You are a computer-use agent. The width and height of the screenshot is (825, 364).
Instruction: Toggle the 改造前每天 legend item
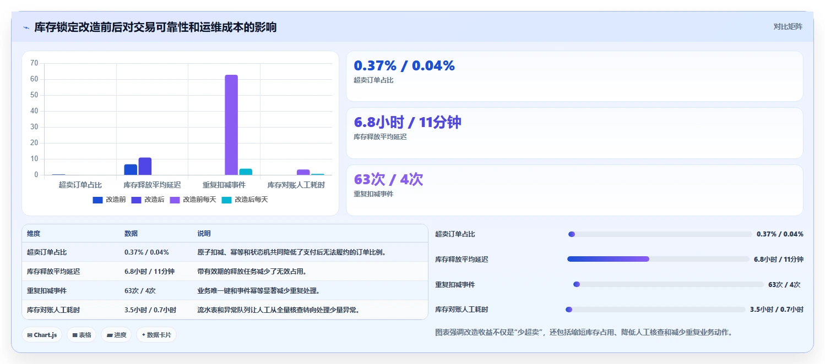[x=193, y=200]
